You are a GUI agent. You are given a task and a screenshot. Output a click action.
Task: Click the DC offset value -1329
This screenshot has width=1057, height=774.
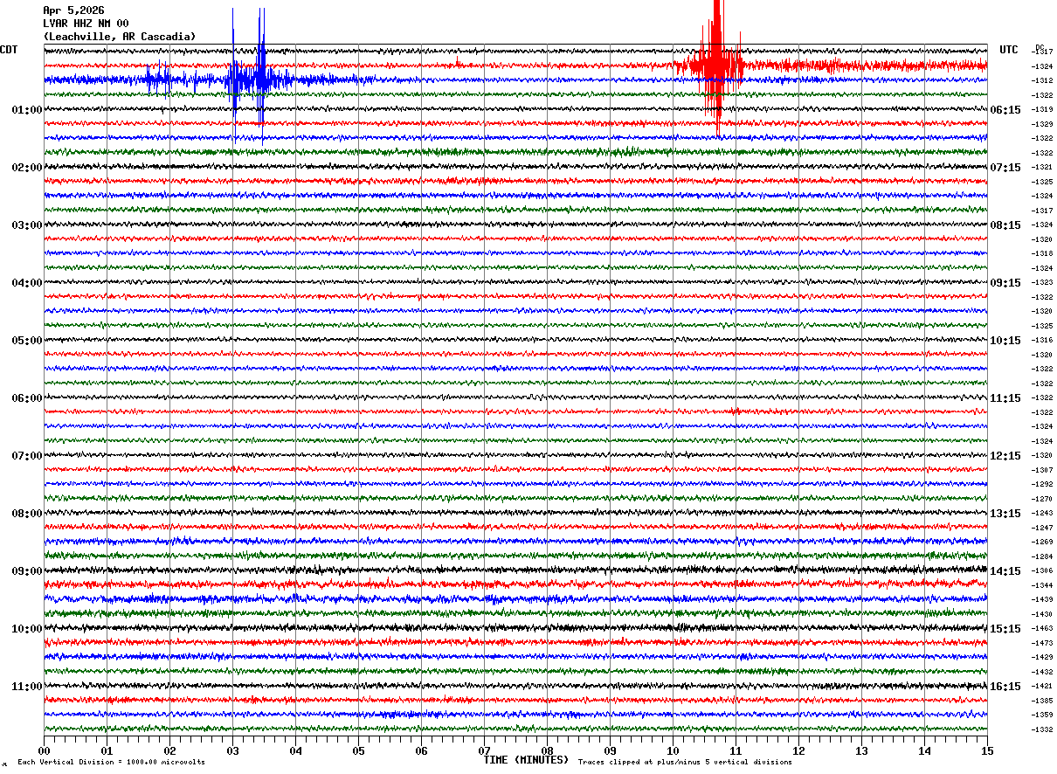pos(1041,124)
